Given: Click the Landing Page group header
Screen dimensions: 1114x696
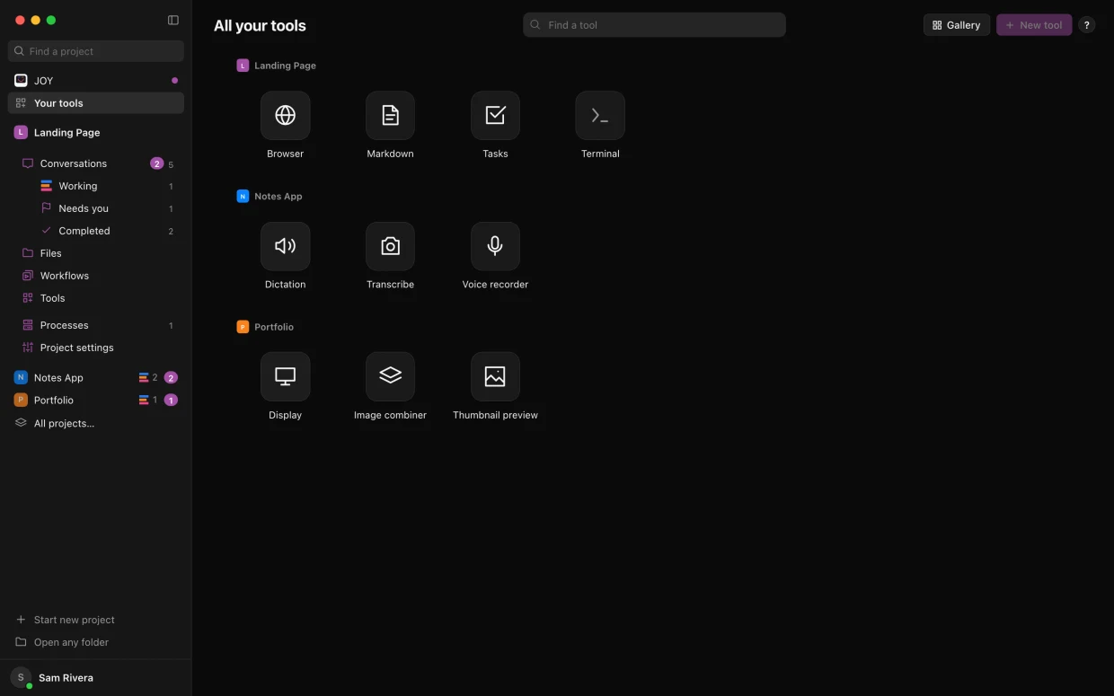Looking at the screenshot, I should click(277, 66).
